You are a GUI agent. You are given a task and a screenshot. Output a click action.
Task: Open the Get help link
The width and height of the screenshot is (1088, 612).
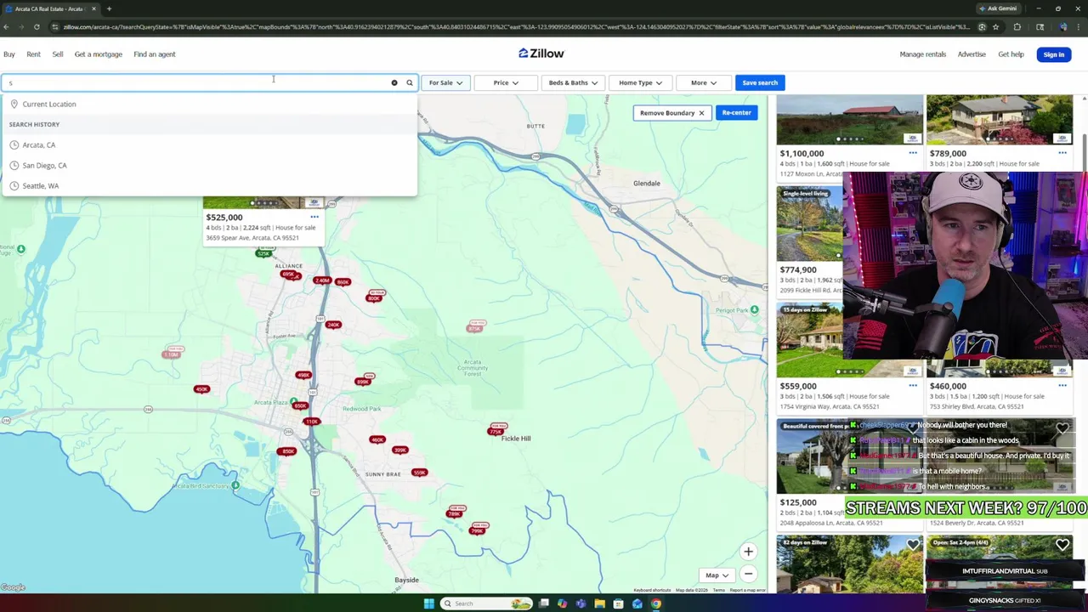(x=1011, y=54)
